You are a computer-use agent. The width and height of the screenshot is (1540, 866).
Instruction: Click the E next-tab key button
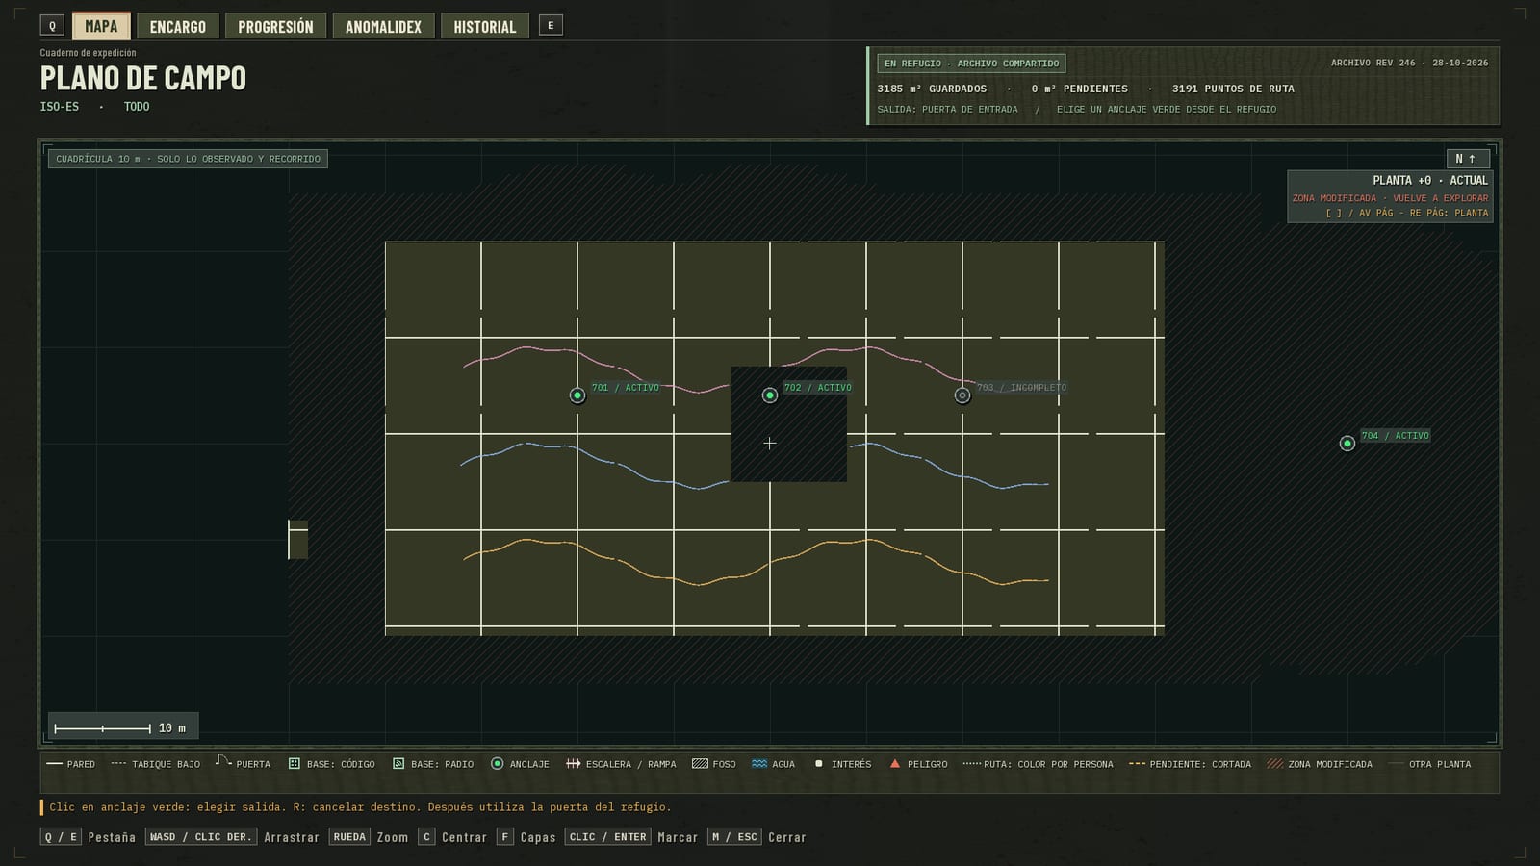551,26
